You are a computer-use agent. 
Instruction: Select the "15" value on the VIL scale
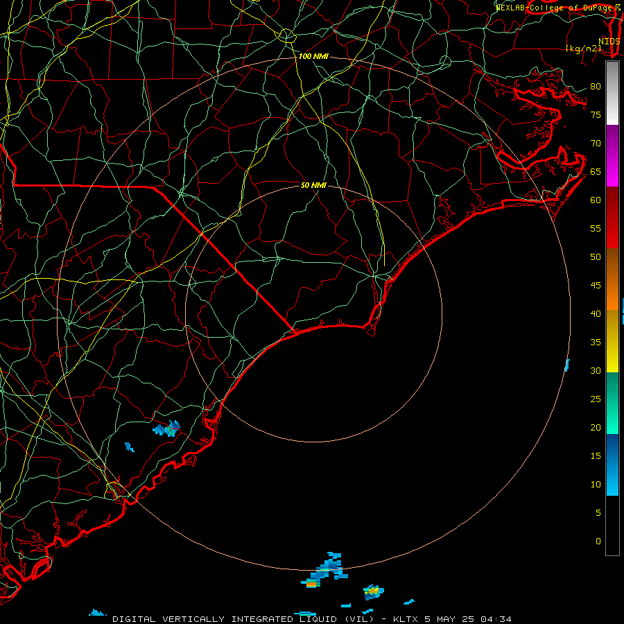pos(596,456)
